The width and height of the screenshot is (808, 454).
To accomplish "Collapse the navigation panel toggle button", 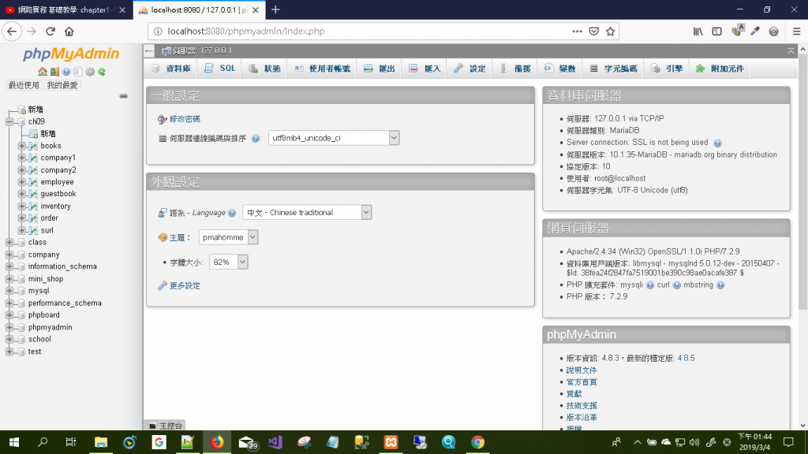I will 149,50.
